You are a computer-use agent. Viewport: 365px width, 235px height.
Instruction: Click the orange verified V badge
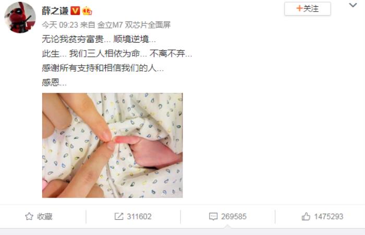[75, 11]
